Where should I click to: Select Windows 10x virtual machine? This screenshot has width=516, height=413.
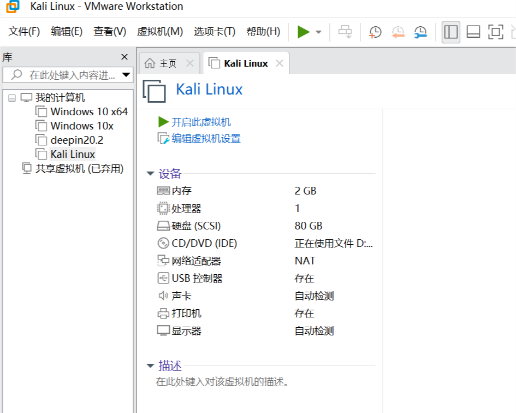coord(82,126)
